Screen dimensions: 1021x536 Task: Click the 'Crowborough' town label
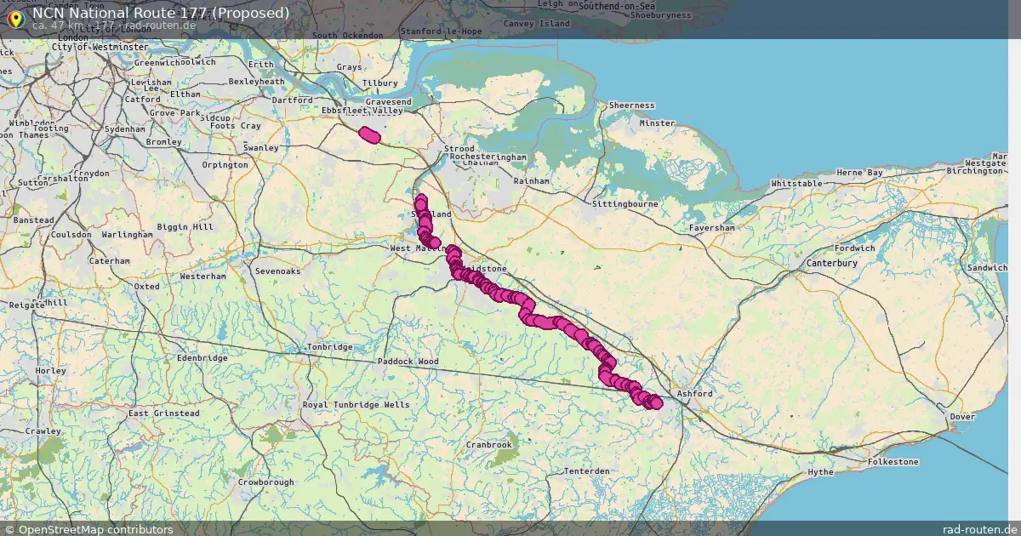tap(265, 482)
